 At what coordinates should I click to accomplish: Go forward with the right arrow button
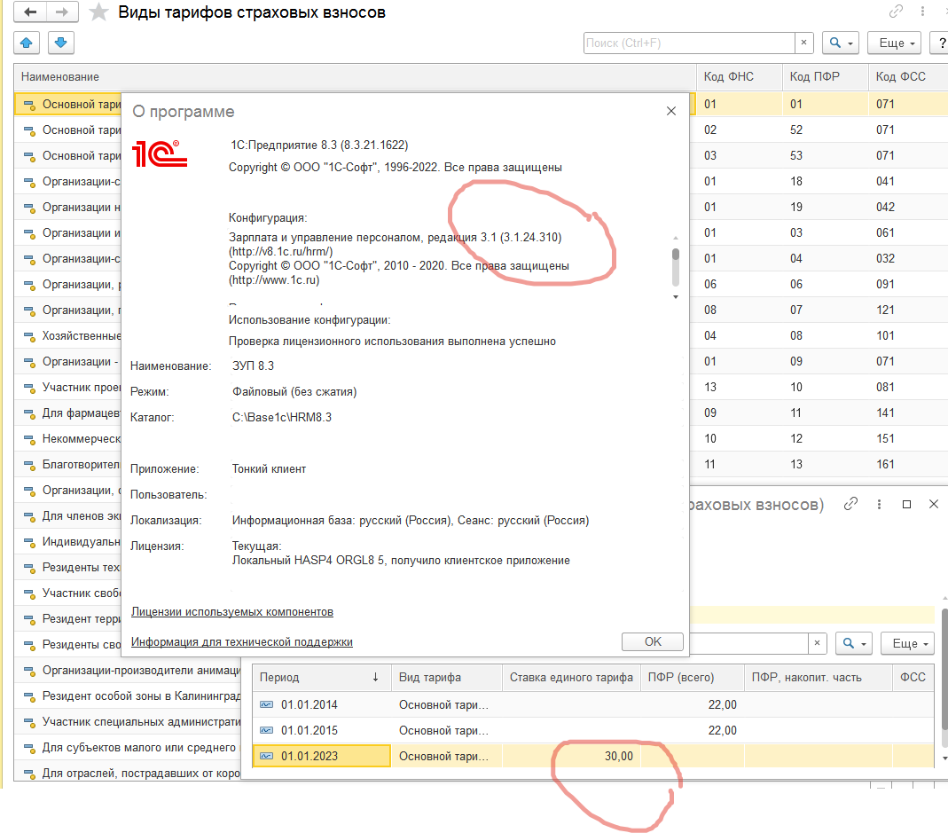point(62,12)
